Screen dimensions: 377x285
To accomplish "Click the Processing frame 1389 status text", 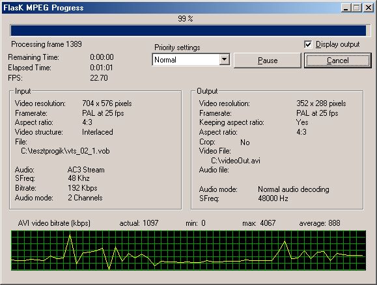I will (x=46, y=44).
